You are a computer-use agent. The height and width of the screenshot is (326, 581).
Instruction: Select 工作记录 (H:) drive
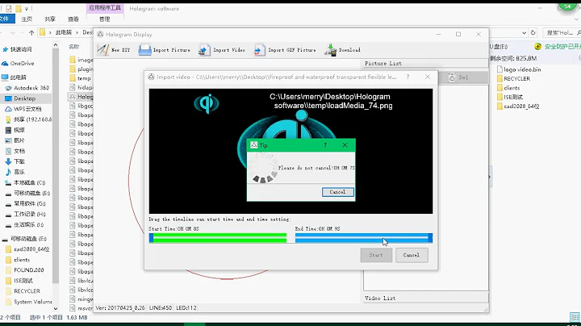pos(28,214)
